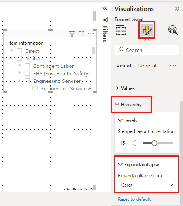Expand the EHS node arrow
Screen dimensions: 183x206
click(x=20, y=73)
